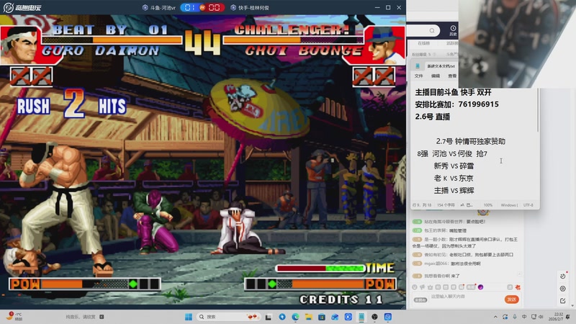This screenshot has height=324, width=576.
Task: Click the search magnifier icon in streaming app
Action: pos(431,30)
